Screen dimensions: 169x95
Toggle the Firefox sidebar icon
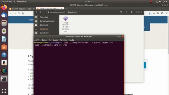pyautogui.click(x=158, y=13)
